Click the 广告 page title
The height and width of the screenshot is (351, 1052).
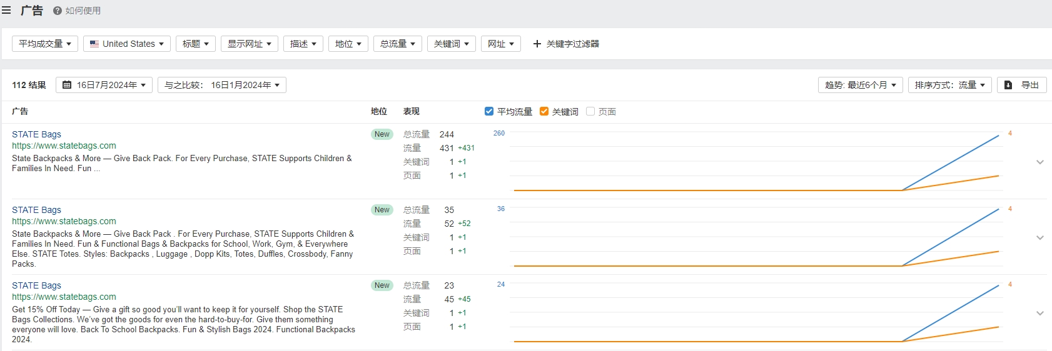point(32,11)
